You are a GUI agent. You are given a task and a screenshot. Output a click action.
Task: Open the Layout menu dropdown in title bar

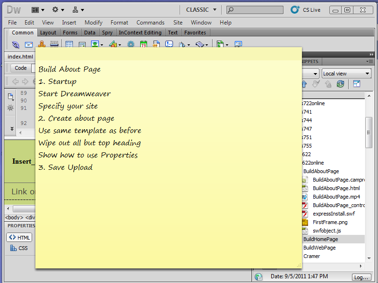click(x=38, y=9)
